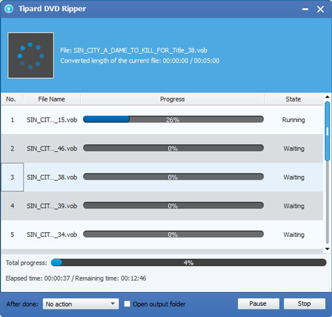Click row number 5 cell

12,235
